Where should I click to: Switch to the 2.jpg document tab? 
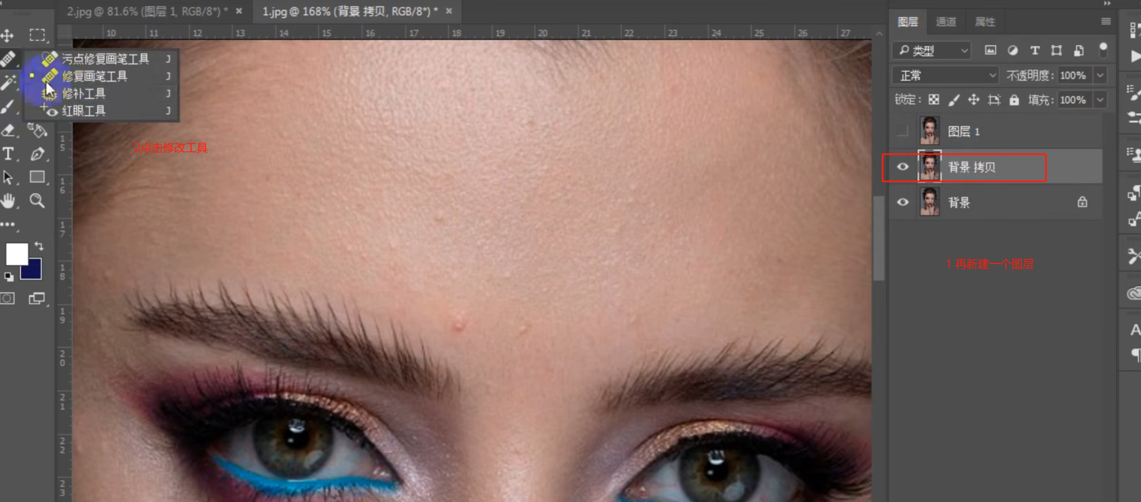[x=147, y=11]
